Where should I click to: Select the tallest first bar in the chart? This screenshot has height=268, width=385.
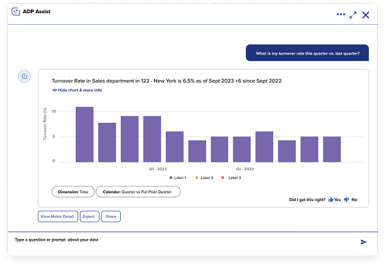(85, 135)
